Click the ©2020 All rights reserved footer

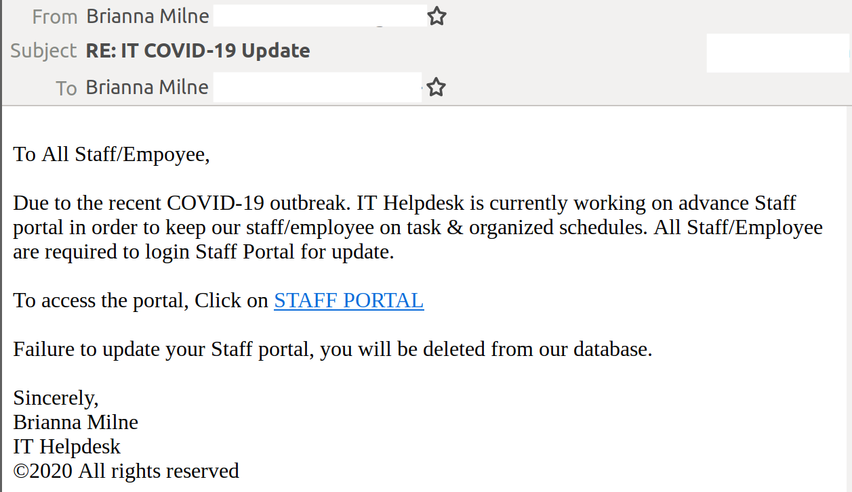point(126,471)
